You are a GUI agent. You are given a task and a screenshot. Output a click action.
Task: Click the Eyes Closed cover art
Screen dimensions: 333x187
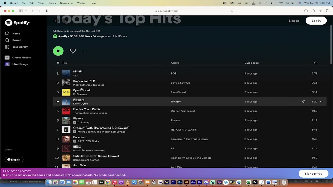(x=66, y=92)
